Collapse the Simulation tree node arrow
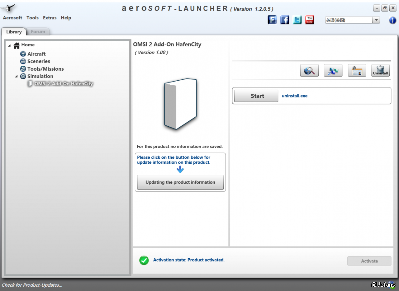The height and width of the screenshot is (291, 399). 17,77
